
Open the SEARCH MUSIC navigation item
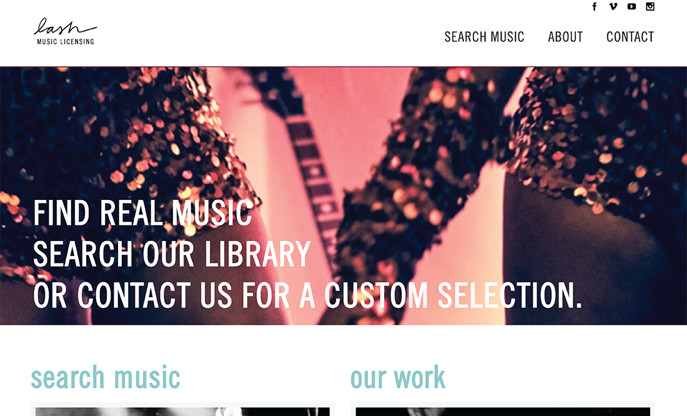point(484,37)
